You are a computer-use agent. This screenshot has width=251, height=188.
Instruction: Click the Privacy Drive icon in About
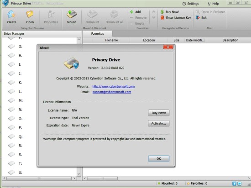click(x=71, y=63)
